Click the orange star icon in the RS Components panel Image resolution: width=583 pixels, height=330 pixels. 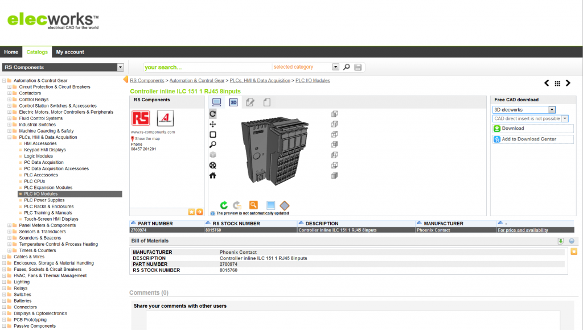[x=191, y=212]
